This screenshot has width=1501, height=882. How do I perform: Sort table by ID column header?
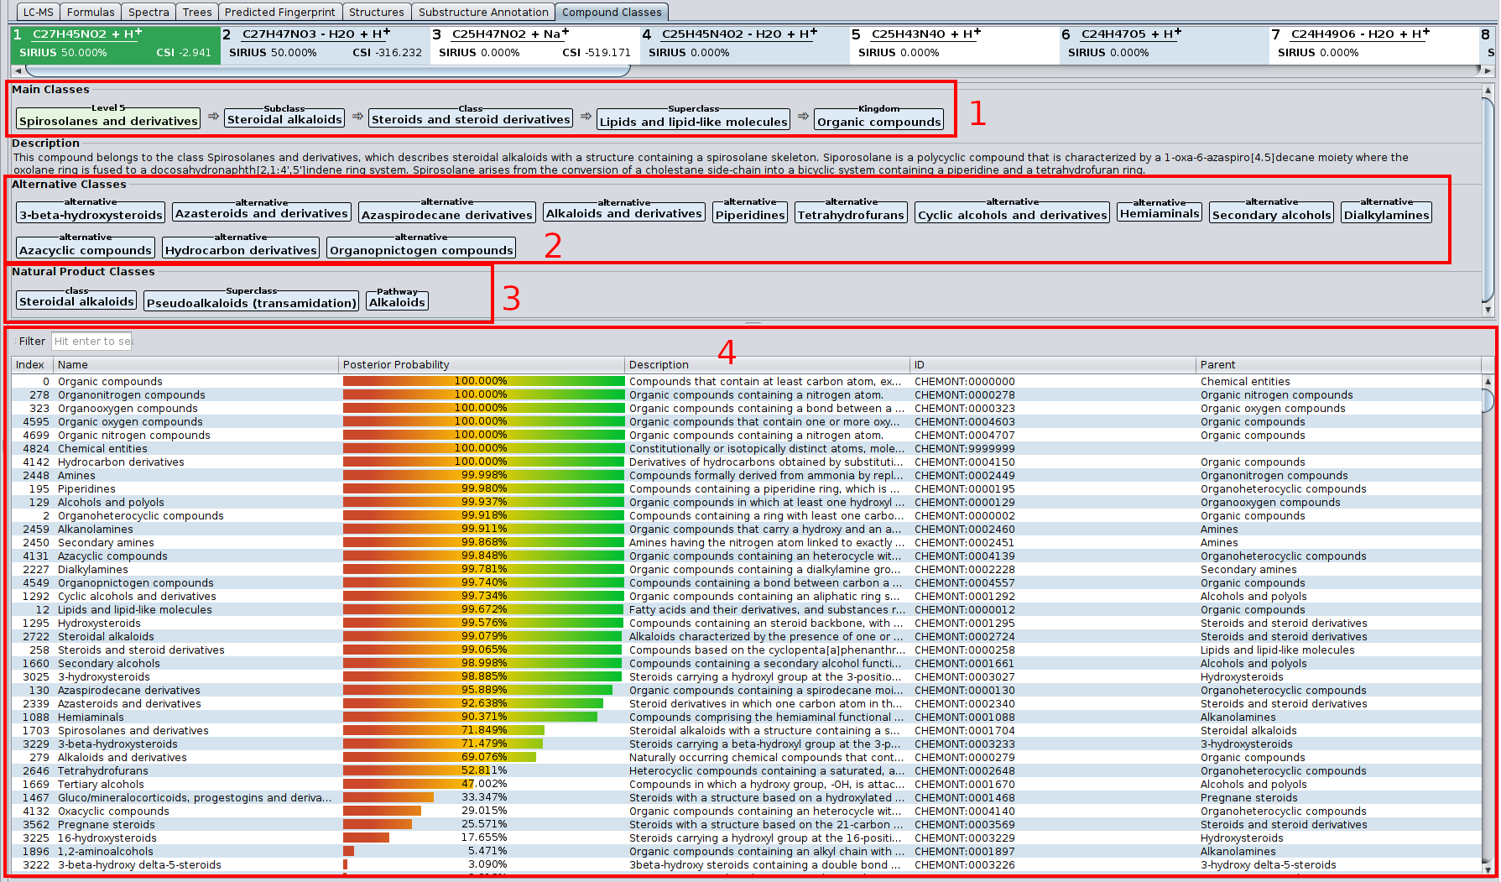click(x=1053, y=364)
